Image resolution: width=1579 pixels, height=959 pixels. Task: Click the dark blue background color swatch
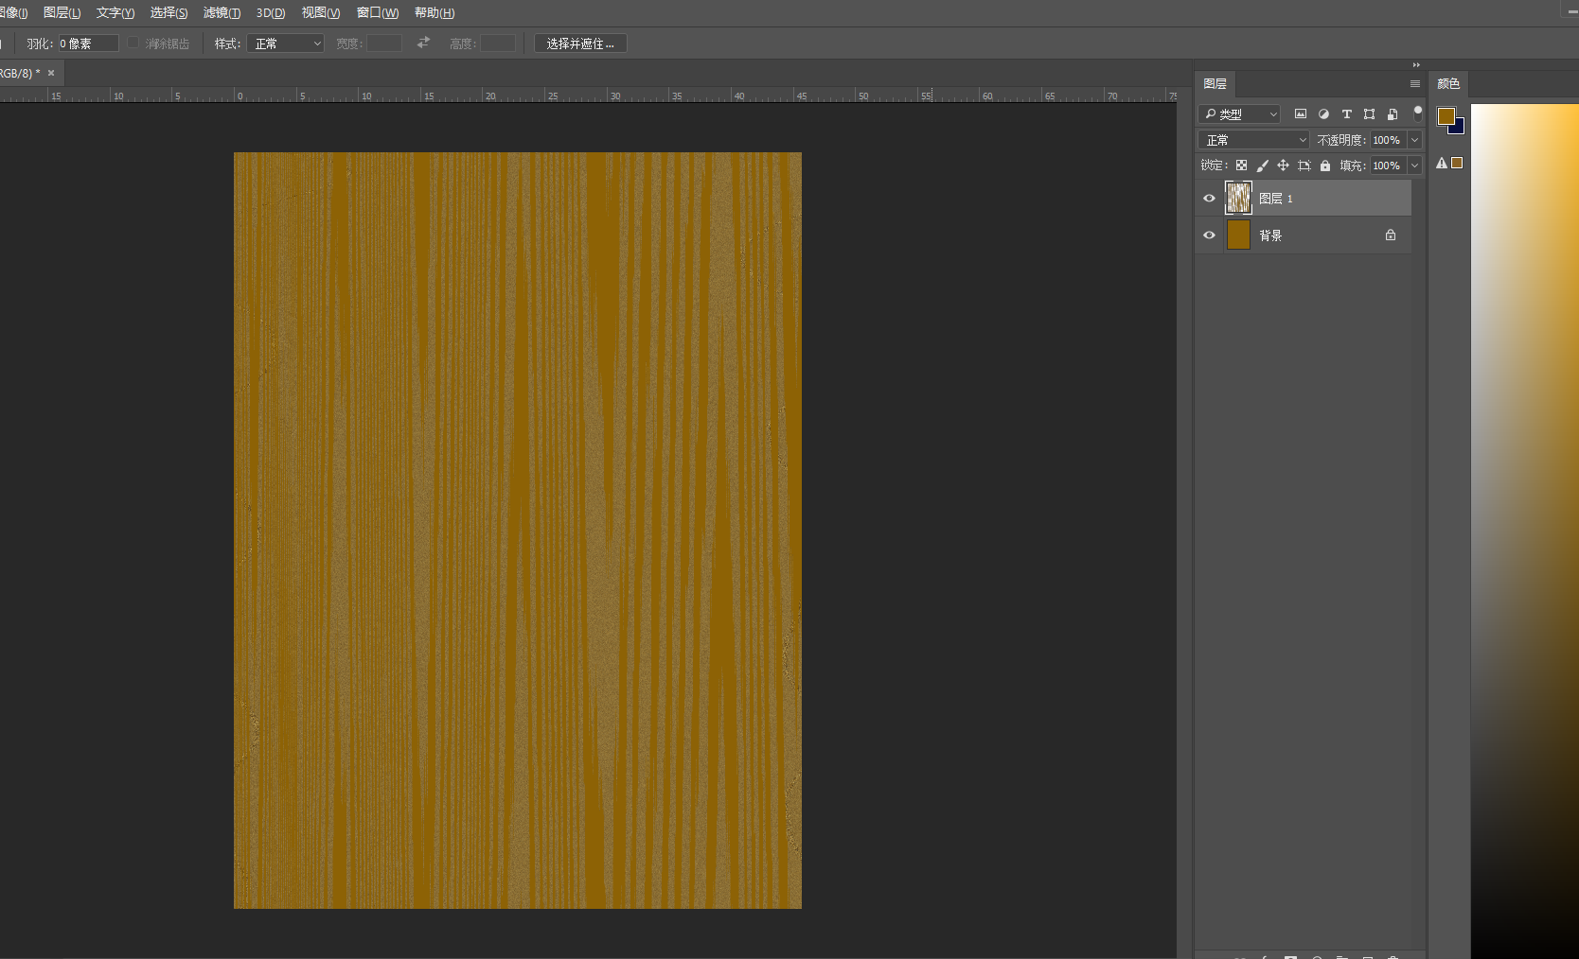coord(1459,129)
